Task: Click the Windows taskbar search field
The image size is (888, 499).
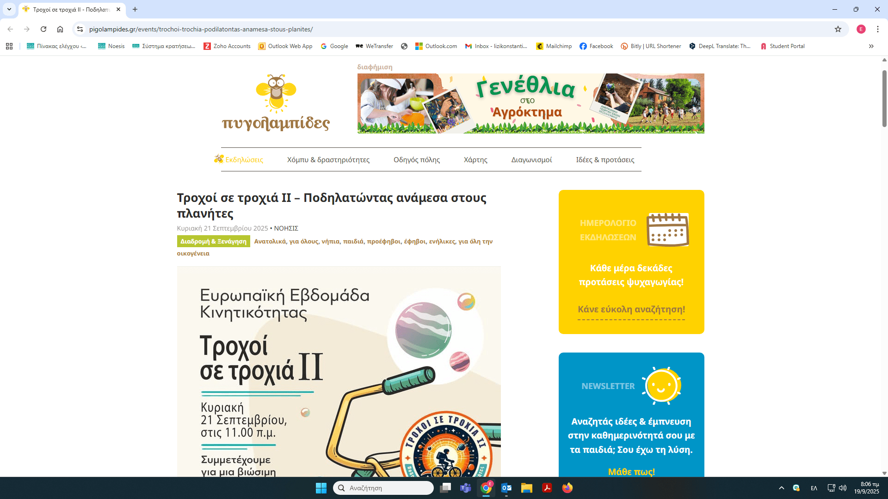Action: click(384, 488)
